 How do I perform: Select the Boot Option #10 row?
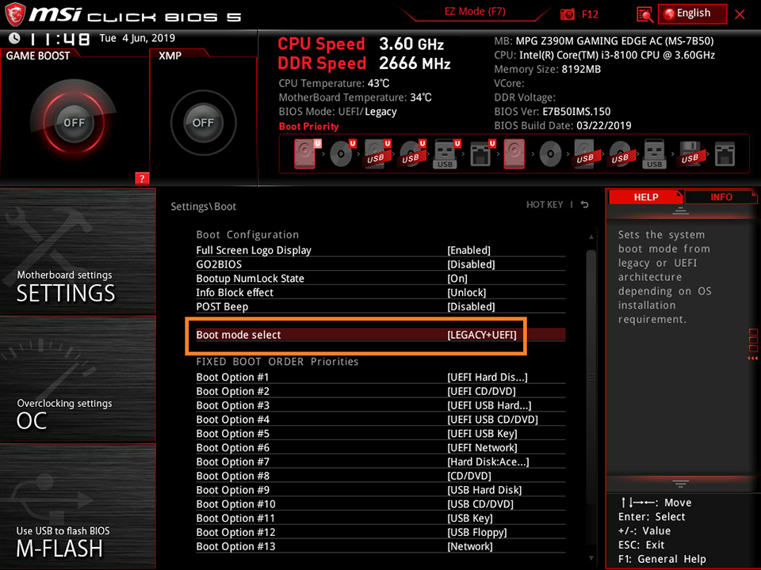[x=380, y=504]
